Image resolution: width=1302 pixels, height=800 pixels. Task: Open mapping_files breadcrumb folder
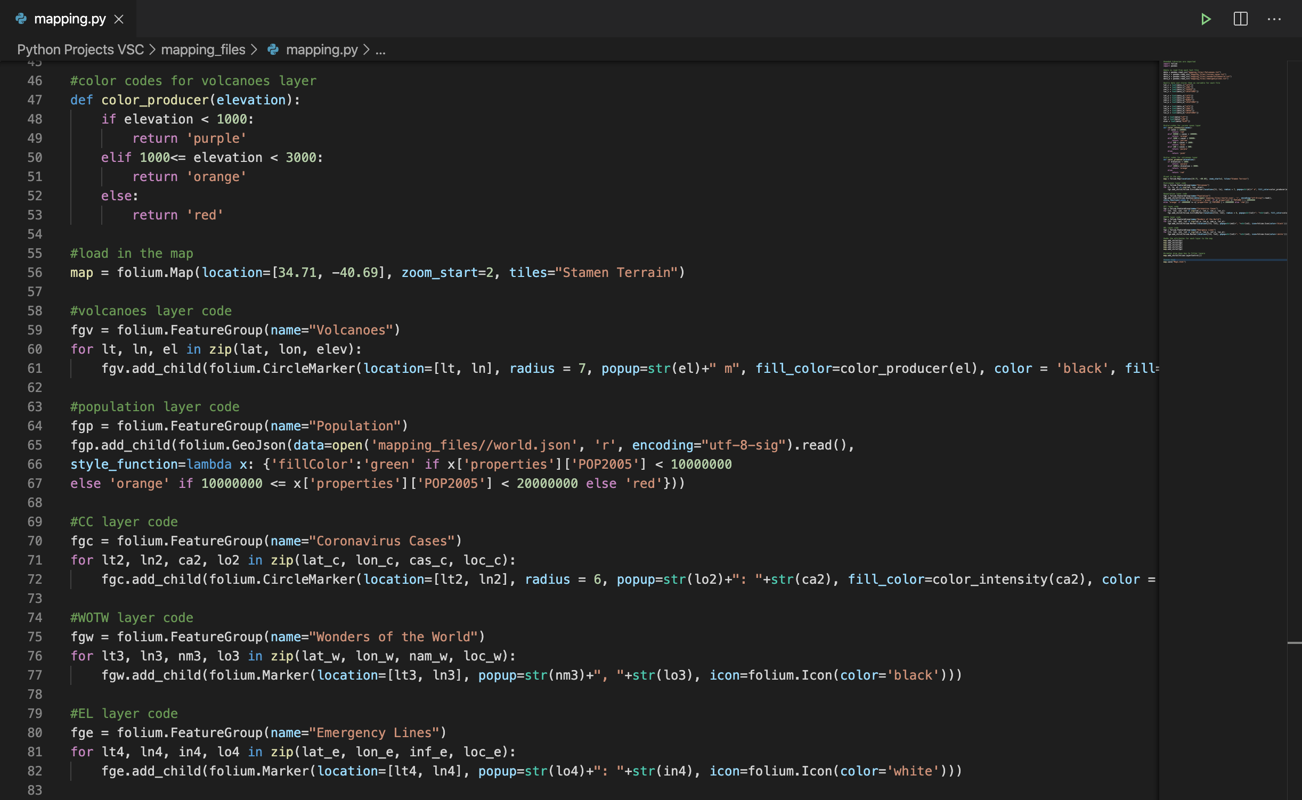click(203, 50)
